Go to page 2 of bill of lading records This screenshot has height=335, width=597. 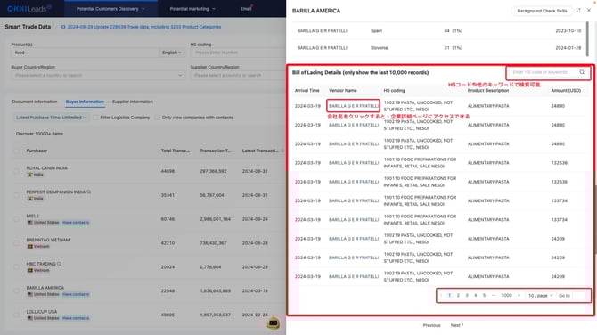coord(458,296)
